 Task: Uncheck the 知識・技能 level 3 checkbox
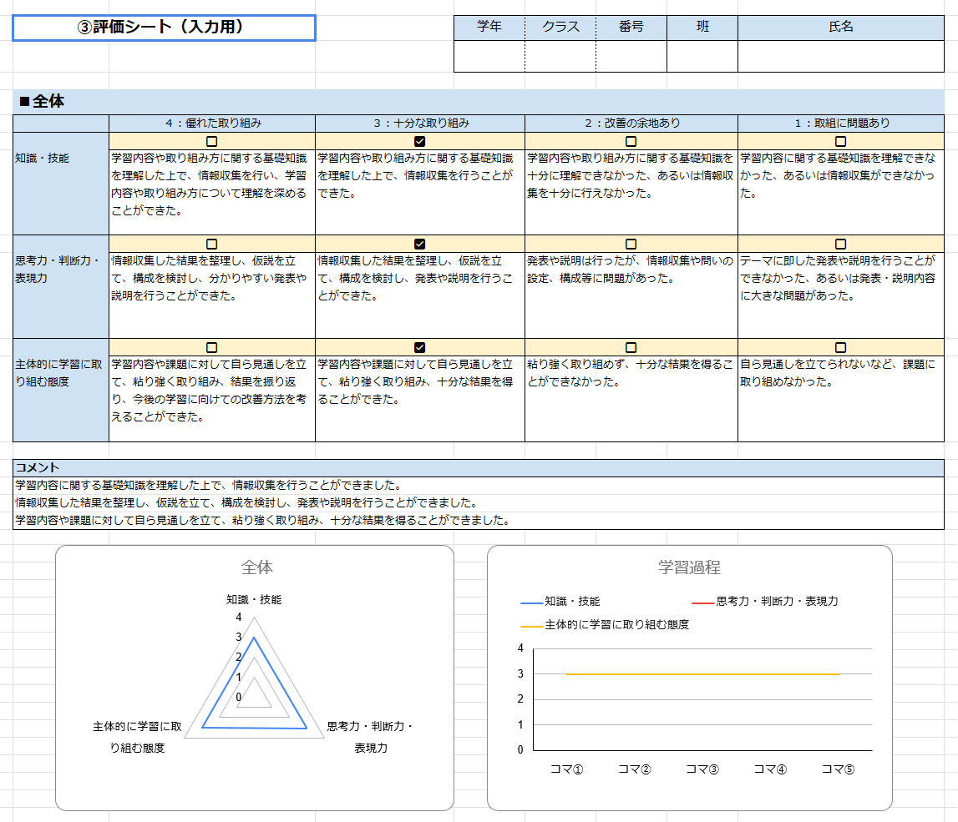[x=420, y=142]
